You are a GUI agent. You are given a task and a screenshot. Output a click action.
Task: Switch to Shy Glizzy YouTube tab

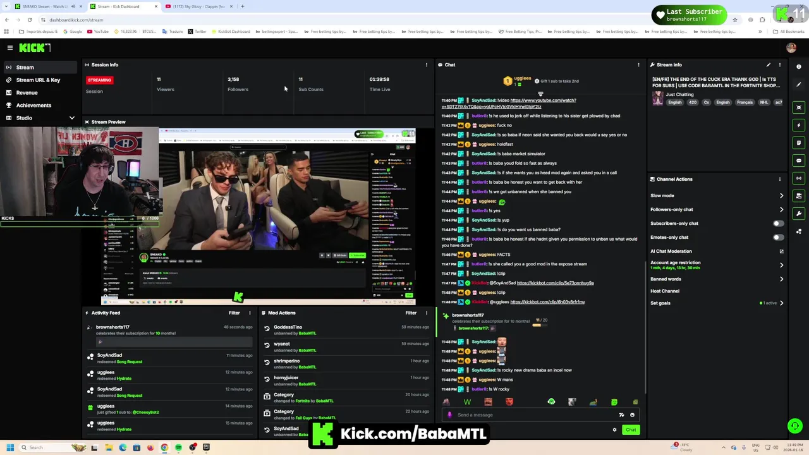tap(199, 6)
